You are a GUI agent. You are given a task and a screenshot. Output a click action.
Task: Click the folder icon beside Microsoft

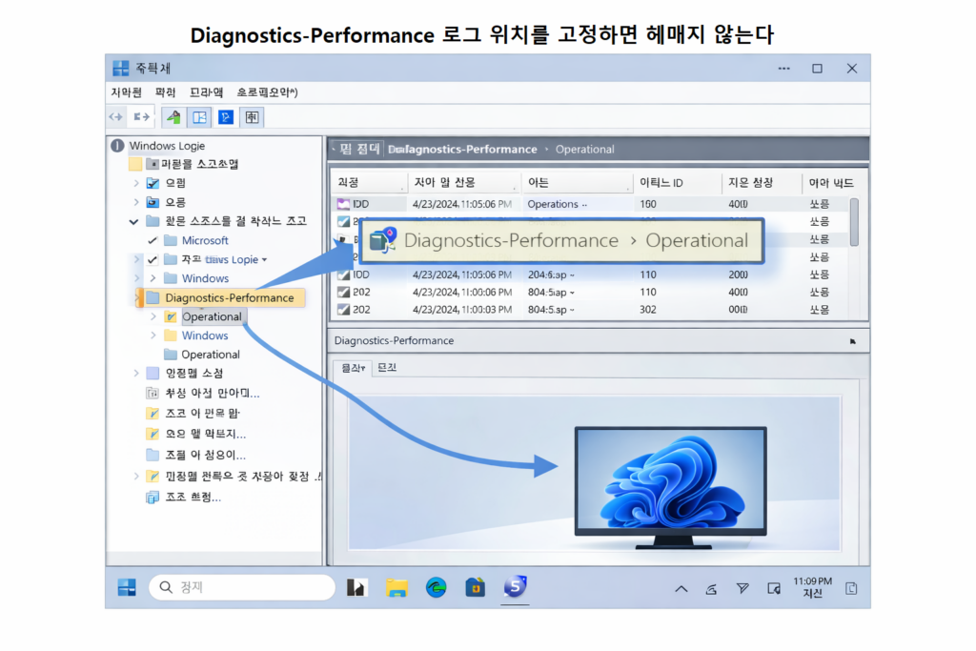(170, 240)
